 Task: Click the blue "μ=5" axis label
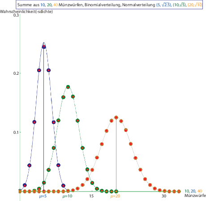click(x=43, y=196)
